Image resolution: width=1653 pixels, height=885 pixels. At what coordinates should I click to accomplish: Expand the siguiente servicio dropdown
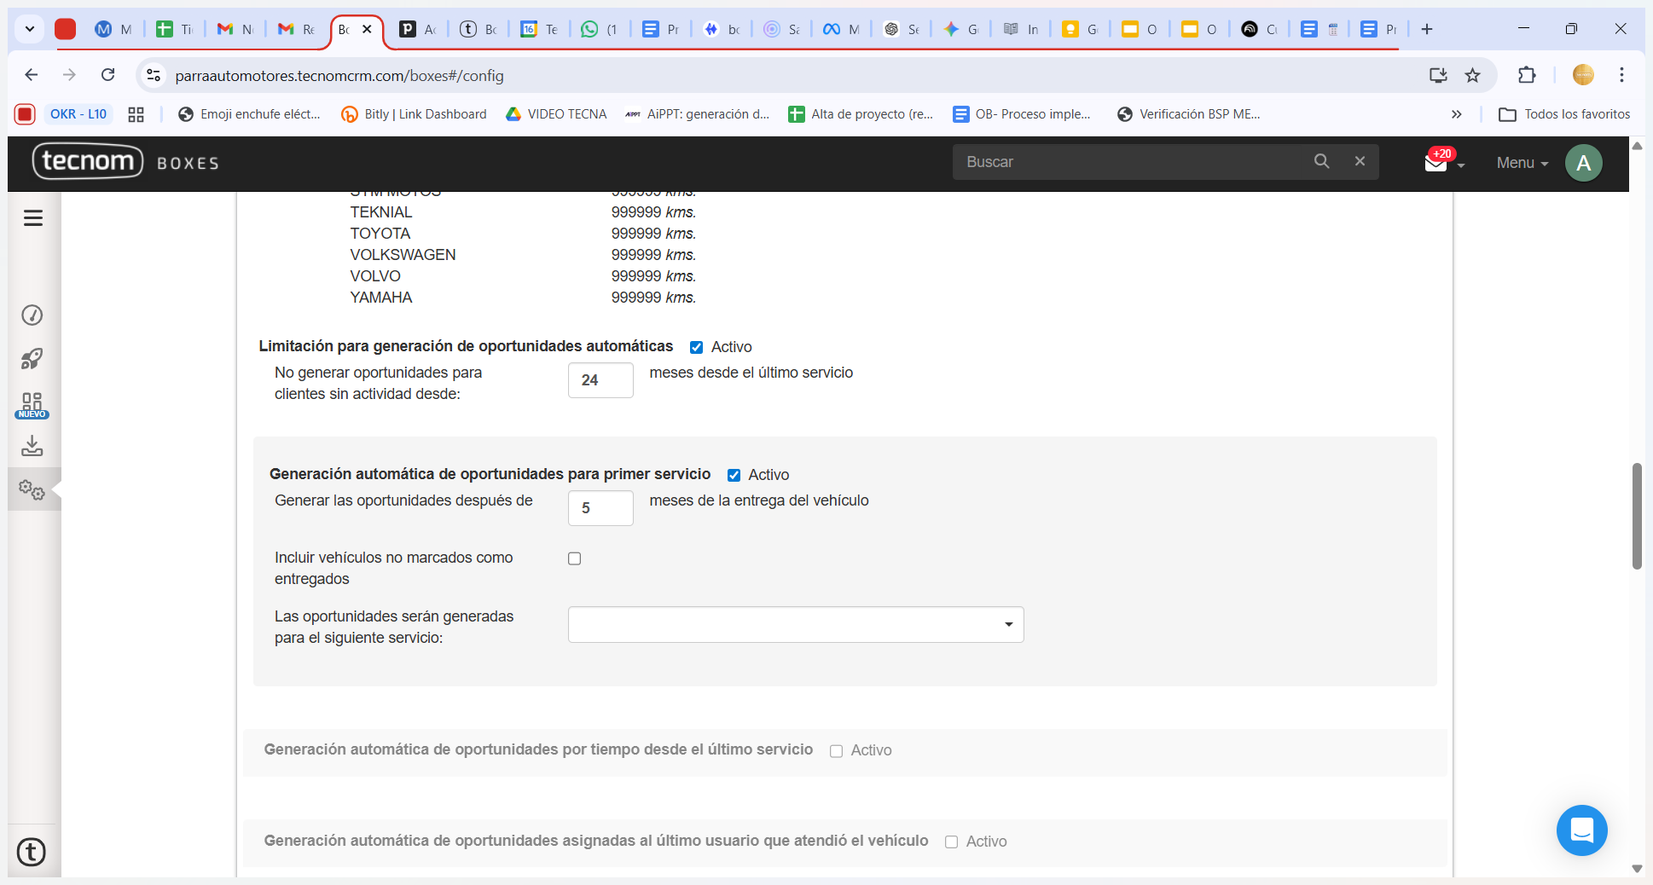click(795, 625)
